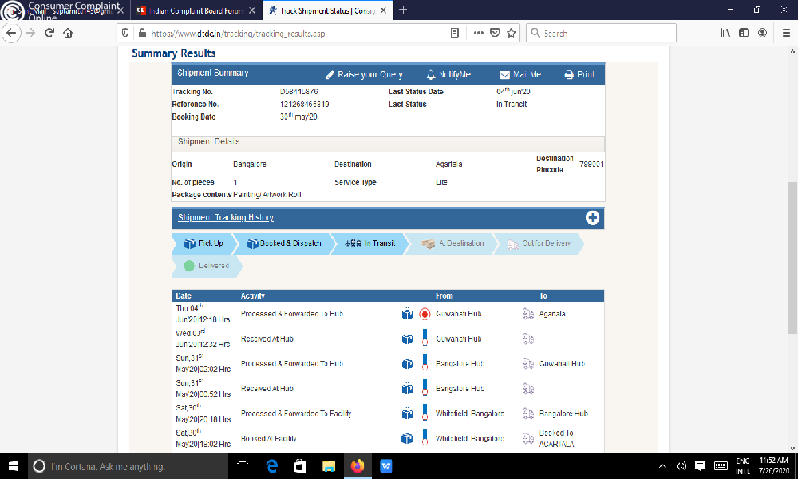Toggle reader view in address bar

pyautogui.click(x=455, y=33)
